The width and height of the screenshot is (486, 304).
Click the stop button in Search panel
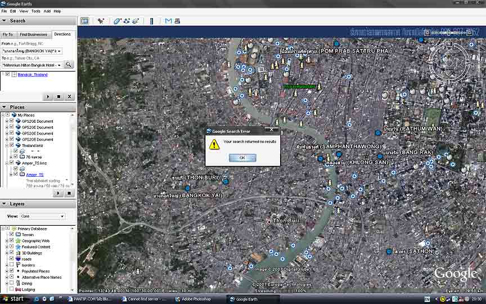pos(58,96)
